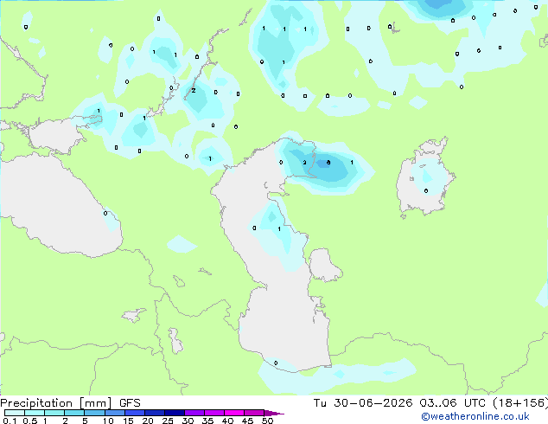The image size is (548, 424).
Task: Click the '40' legend scale label
Action: tap(228, 421)
